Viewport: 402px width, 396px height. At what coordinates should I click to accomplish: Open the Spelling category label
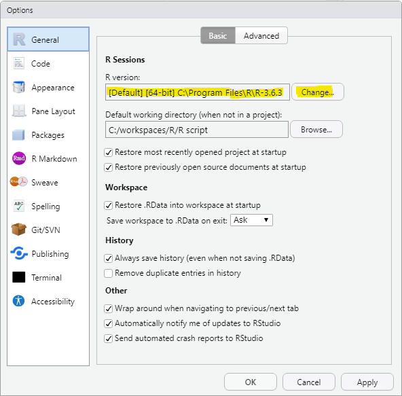45,206
